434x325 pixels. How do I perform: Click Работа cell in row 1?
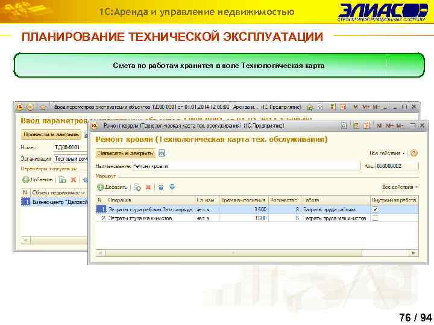[336, 209]
